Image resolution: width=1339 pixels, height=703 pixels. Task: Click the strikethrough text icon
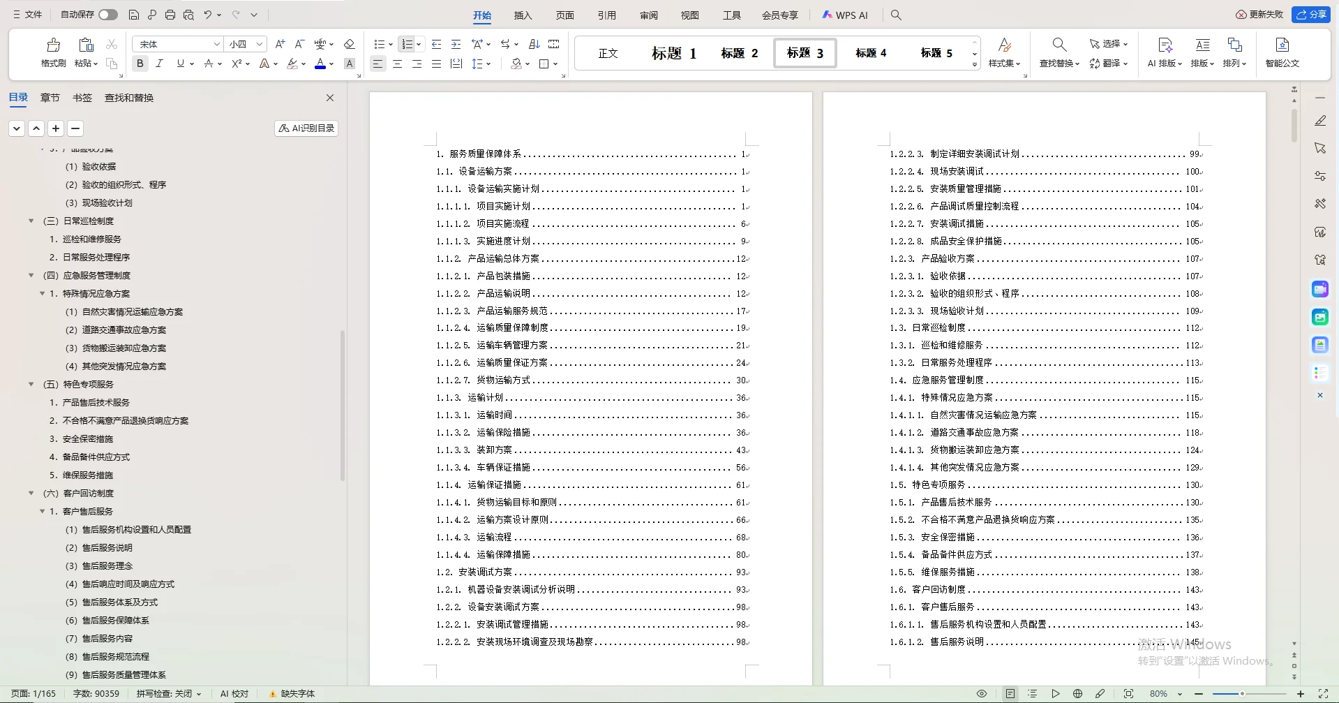[209, 64]
